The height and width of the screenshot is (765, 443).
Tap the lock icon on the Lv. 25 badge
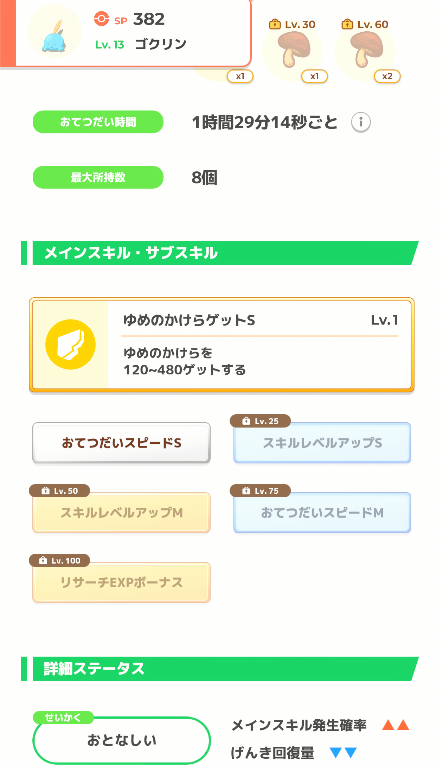[246, 421]
